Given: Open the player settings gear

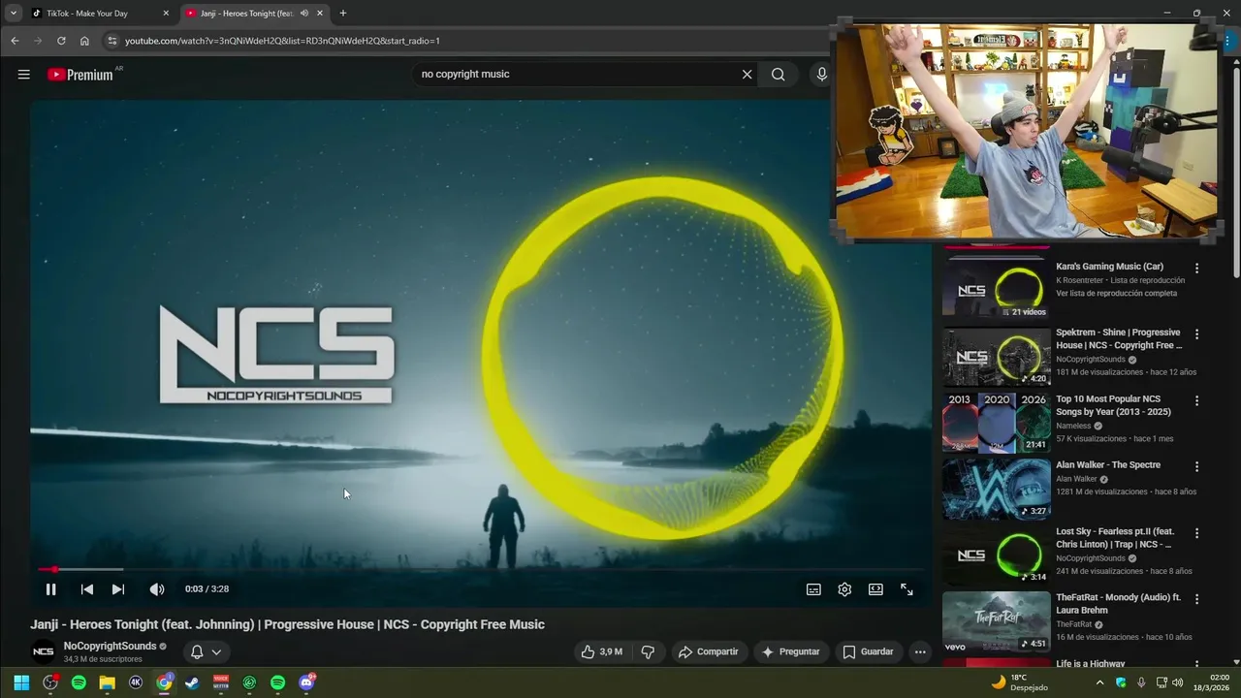Looking at the screenshot, I should coord(844,589).
